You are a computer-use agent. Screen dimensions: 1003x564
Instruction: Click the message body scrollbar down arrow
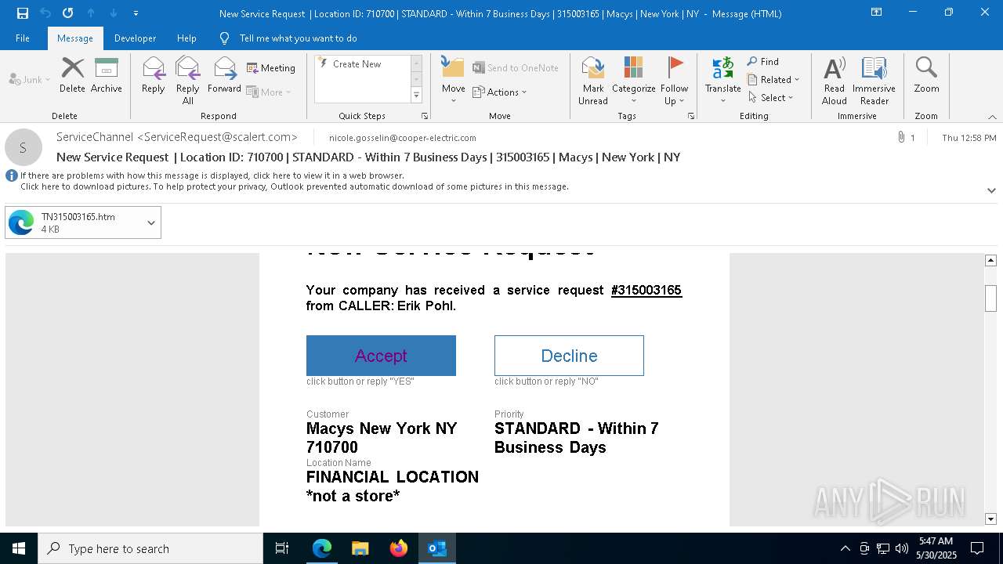990,519
